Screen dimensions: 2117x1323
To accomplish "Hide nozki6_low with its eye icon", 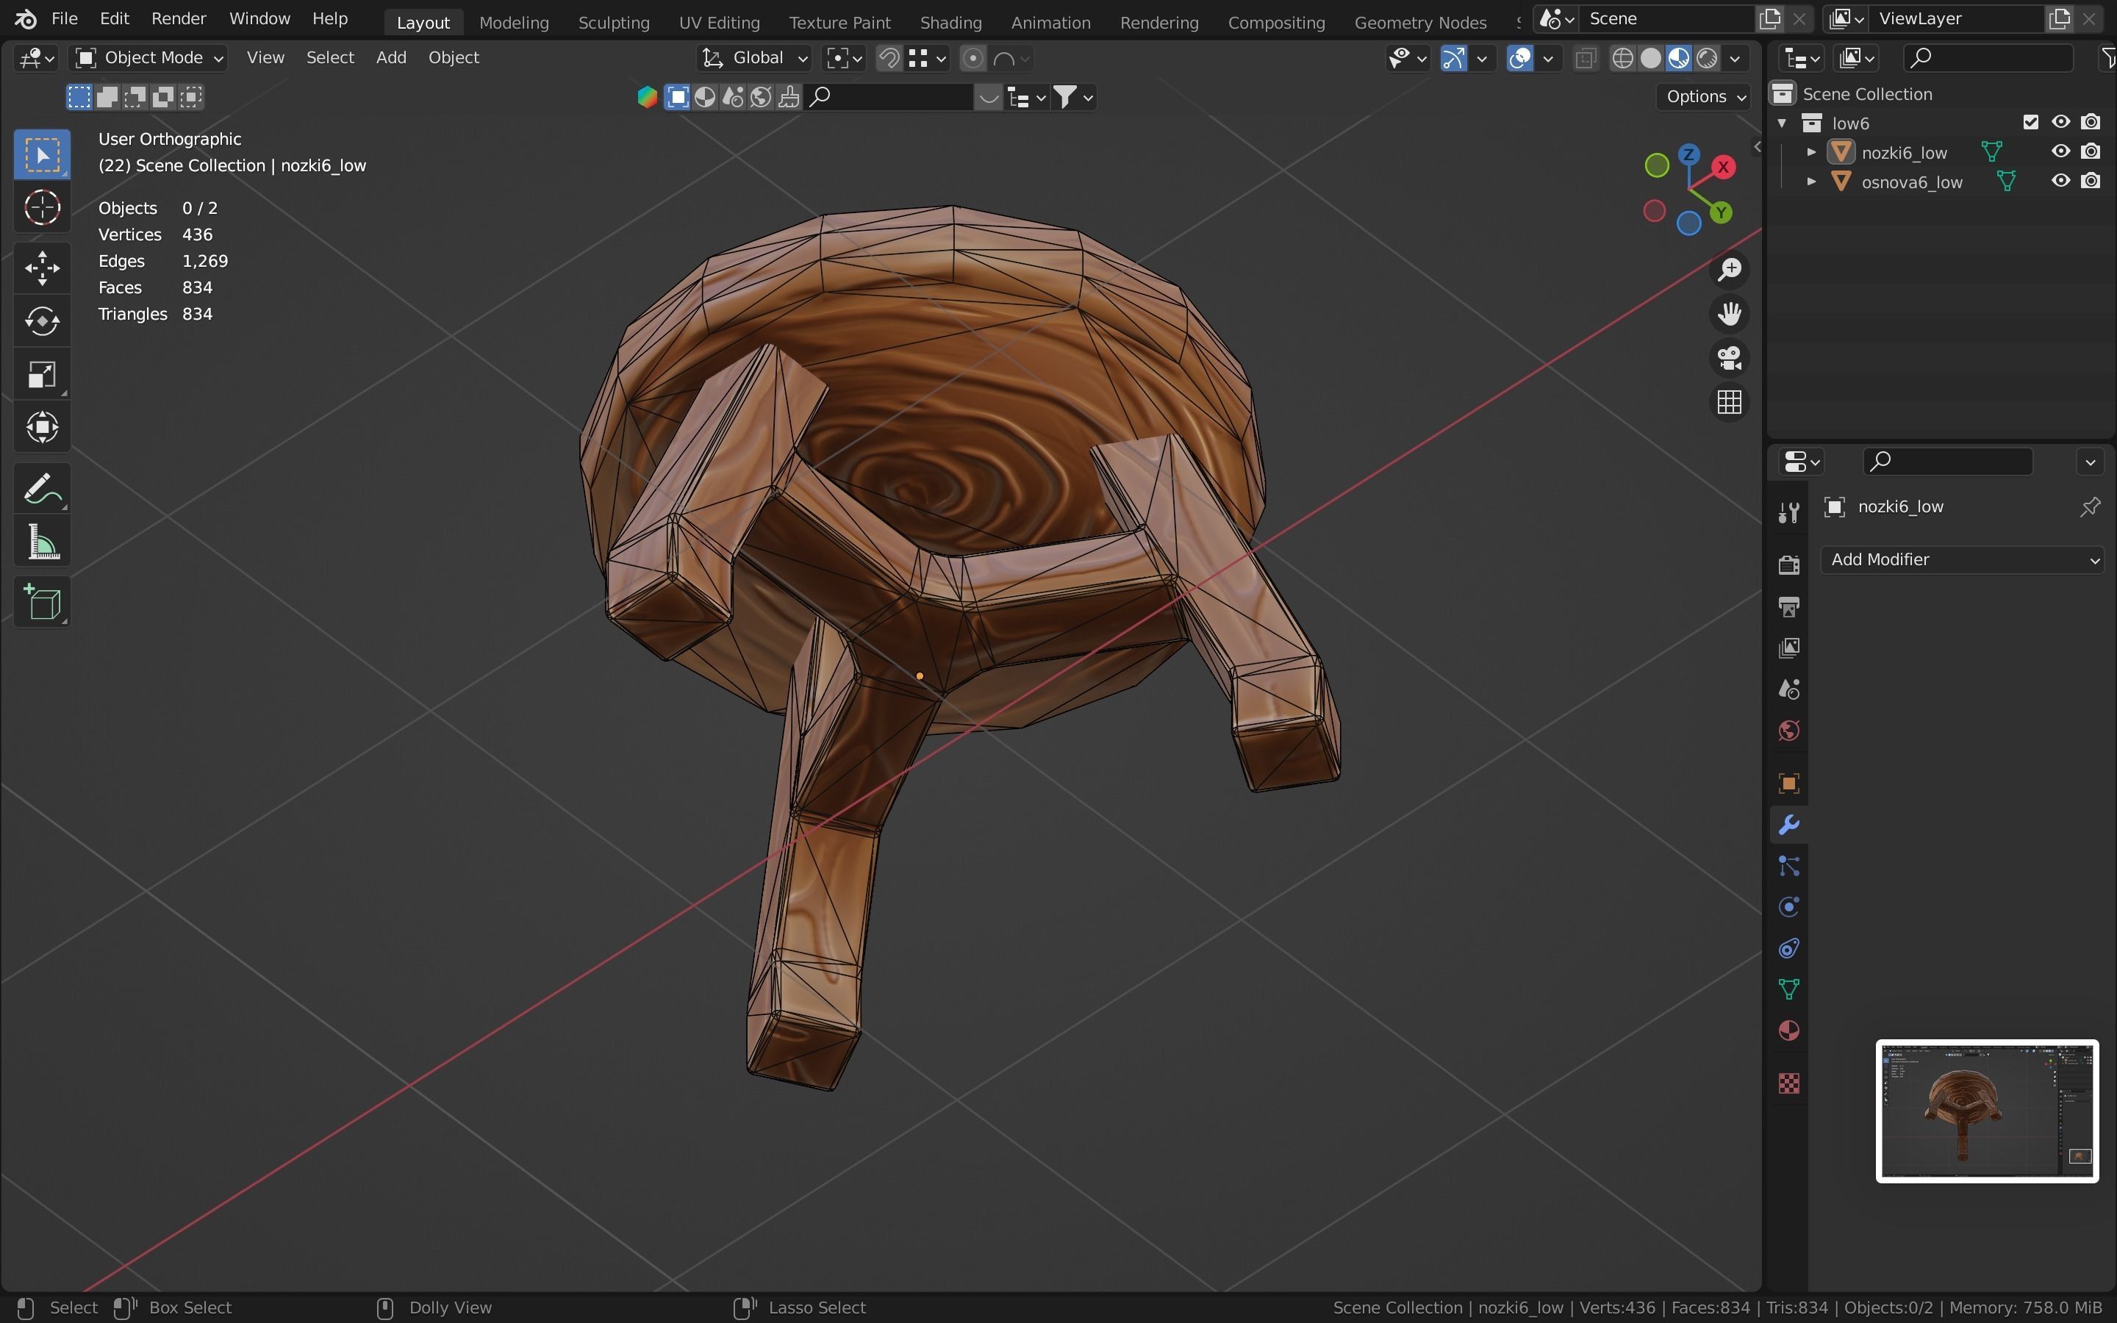I will click(x=2061, y=151).
